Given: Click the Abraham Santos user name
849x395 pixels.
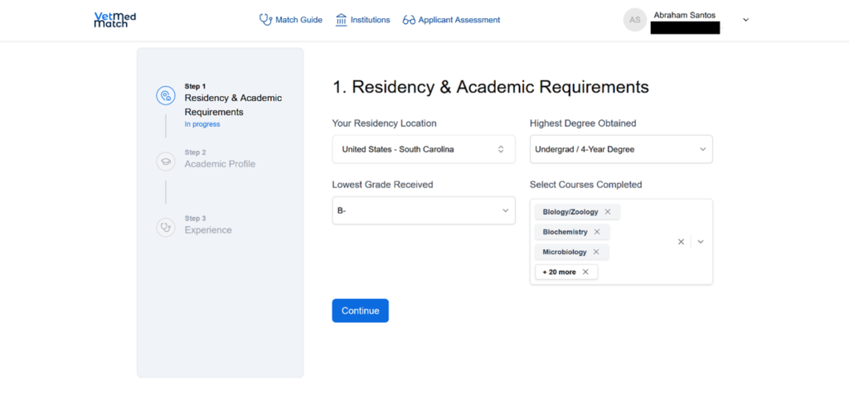Looking at the screenshot, I should 684,15.
